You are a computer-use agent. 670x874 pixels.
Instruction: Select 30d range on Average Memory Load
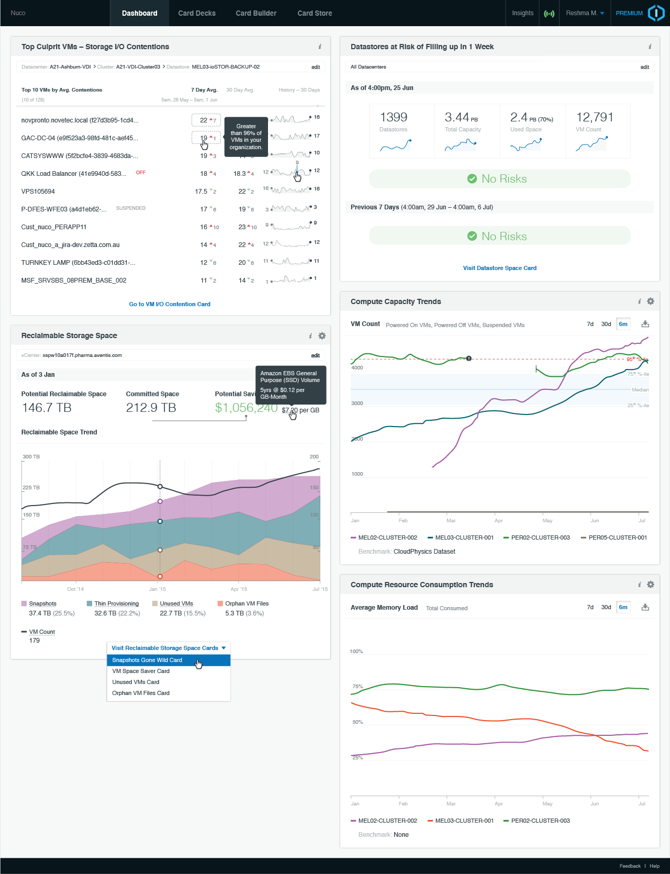606,607
